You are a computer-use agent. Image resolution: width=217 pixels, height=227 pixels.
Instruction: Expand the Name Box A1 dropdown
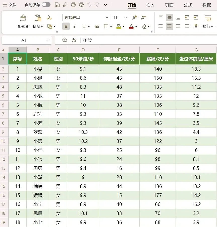(48, 40)
